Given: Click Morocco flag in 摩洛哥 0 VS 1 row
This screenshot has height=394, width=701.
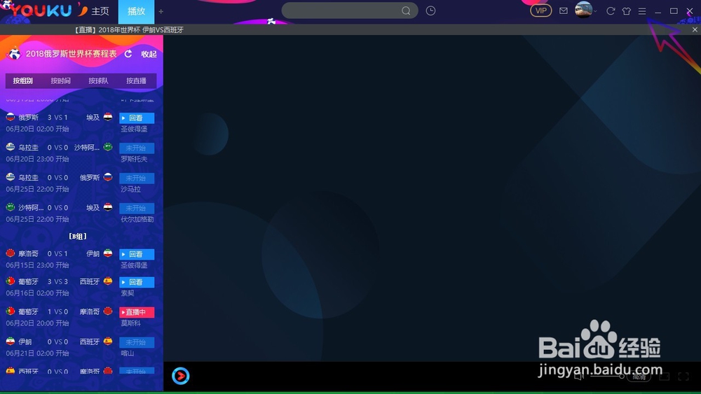Looking at the screenshot, I should pyautogui.click(x=11, y=253).
